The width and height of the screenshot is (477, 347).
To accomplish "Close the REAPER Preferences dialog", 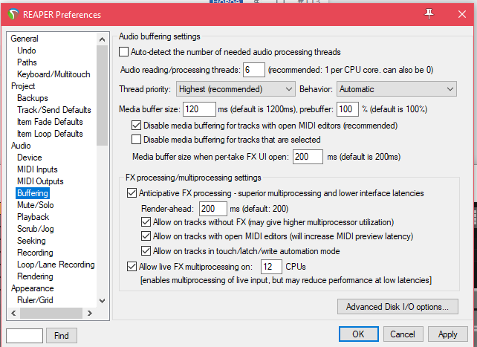I will pyautogui.click(x=462, y=14).
